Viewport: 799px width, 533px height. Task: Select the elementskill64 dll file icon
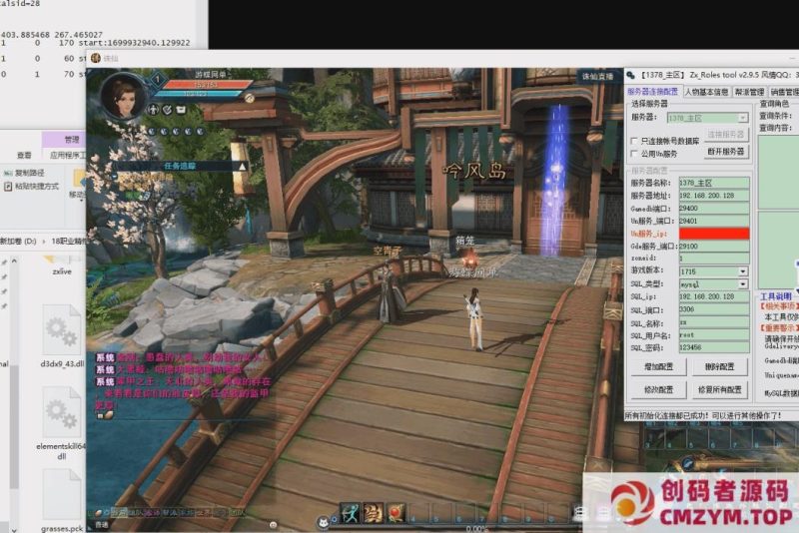pos(62,411)
